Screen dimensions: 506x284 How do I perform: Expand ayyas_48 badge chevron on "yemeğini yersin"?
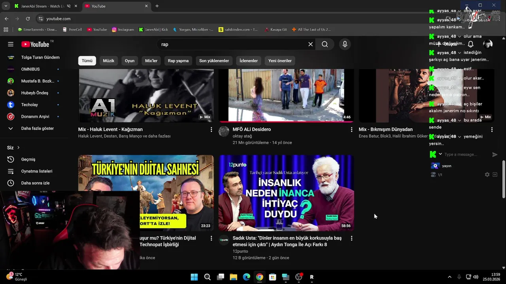pyautogui.click(x=459, y=136)
